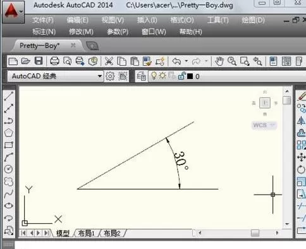Click the Zoom Previous icon
This screenshot has height=249, width=306.
257,61
